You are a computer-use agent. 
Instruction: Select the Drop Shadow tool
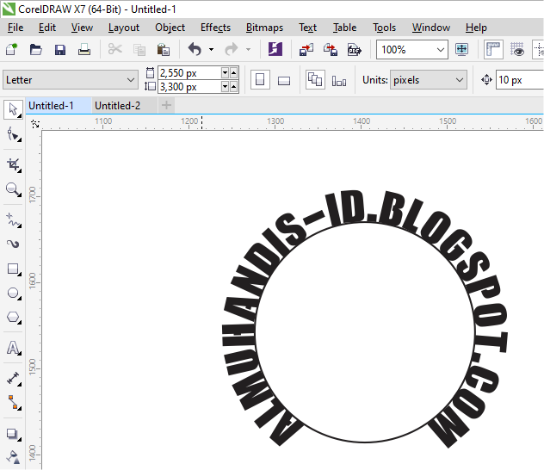[13, 434]
